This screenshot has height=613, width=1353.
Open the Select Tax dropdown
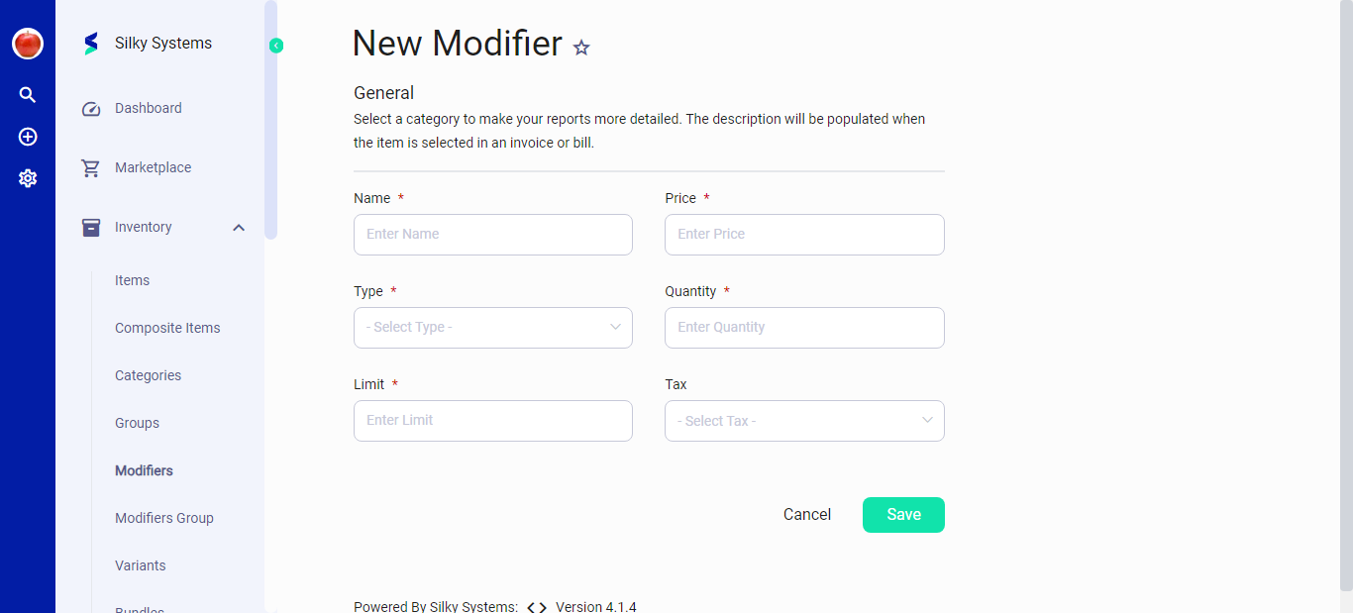804,420
